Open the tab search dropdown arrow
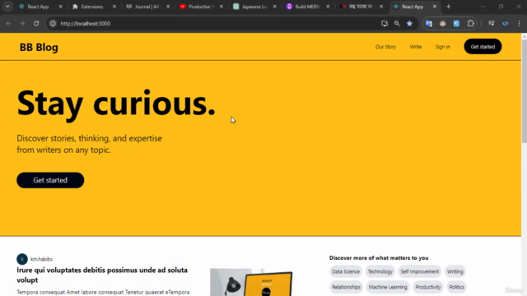Viewport: 527px width, 296px height. [x=7, y=7]
